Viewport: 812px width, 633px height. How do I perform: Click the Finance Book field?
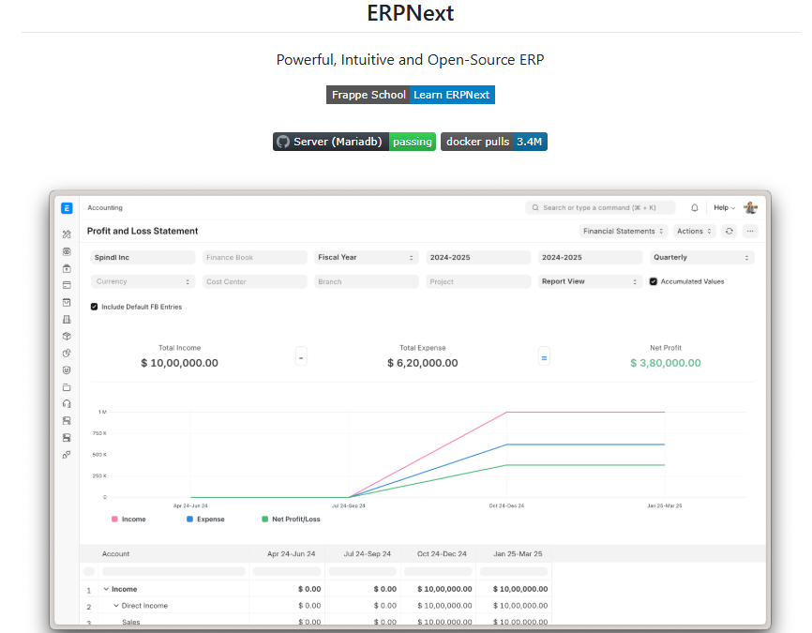click(254, 258)
